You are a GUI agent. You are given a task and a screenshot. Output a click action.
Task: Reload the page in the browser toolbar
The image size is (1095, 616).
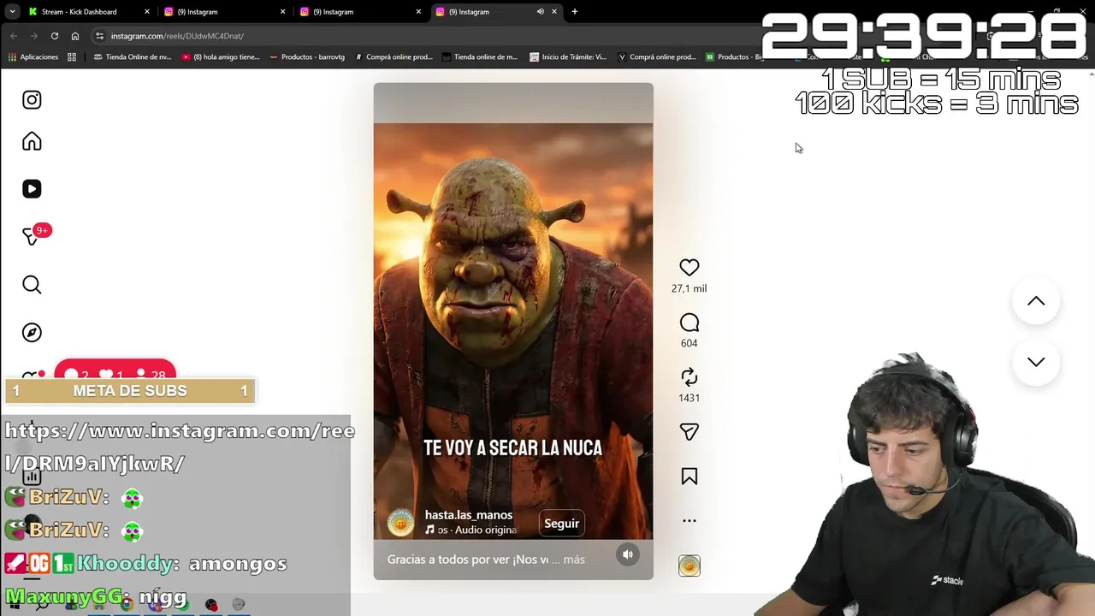[x=55, y=36]
